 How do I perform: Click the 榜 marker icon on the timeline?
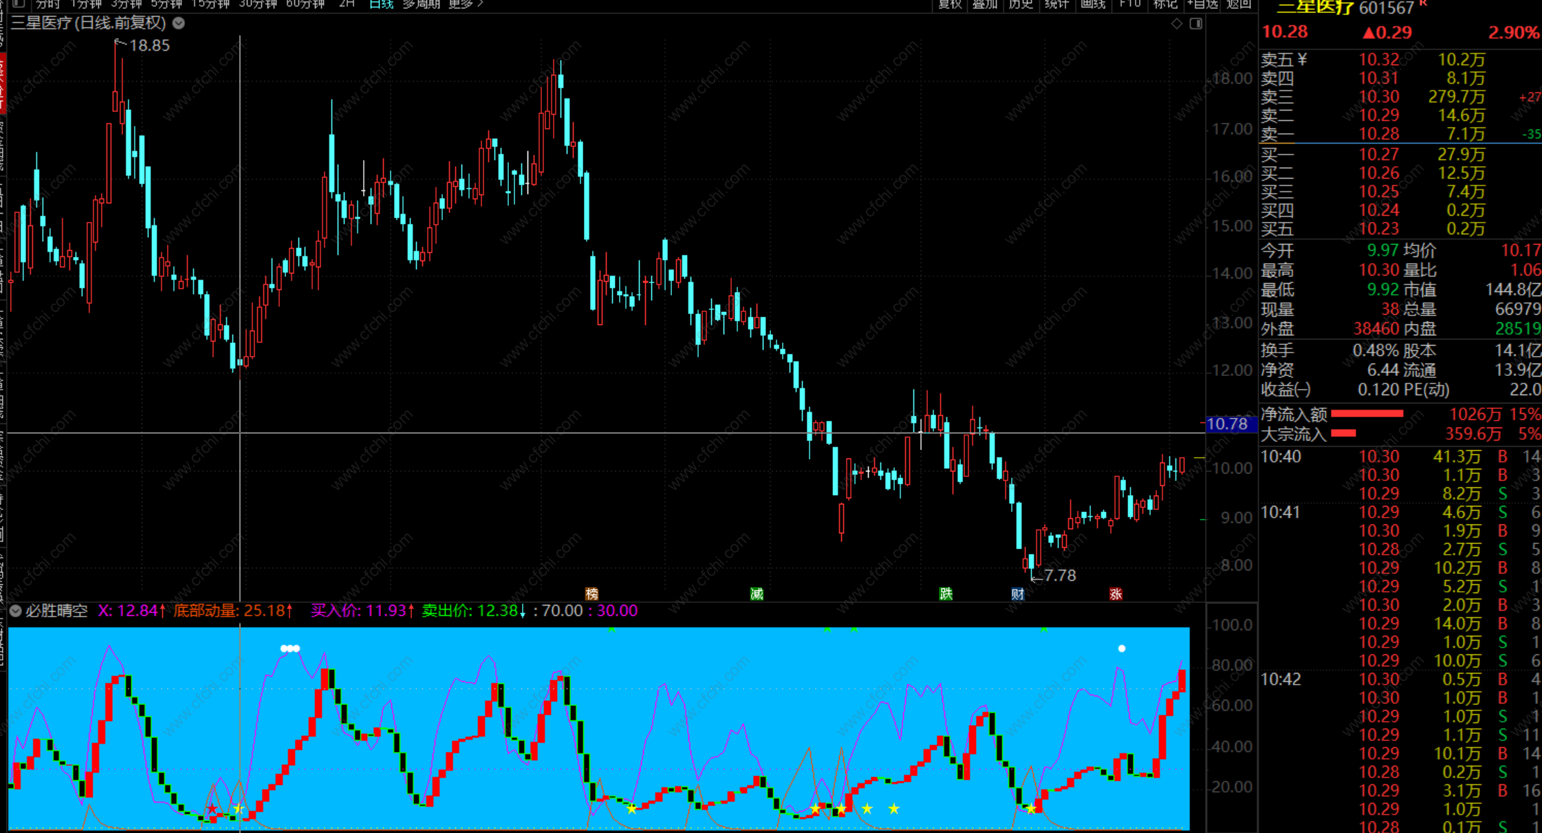[x=591, y=594]
